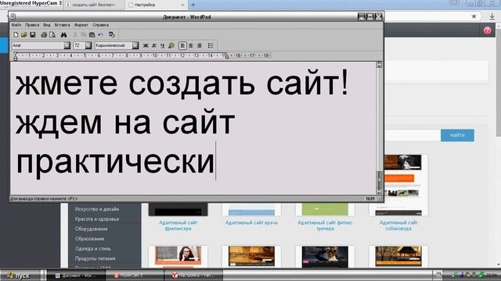Select the Одежда и стиль category
Image resolution: width=501 pixels, height=281 pixels.
click(92, 248)
